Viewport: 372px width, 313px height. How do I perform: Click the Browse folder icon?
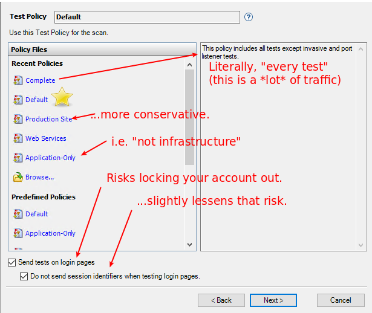click(x=18, y=177)
